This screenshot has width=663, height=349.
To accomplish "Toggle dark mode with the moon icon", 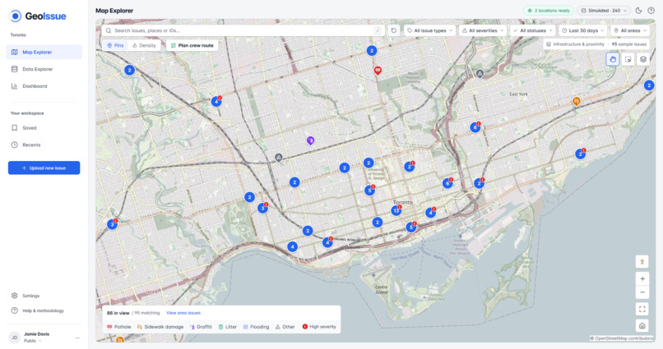I will pos(639,11).
